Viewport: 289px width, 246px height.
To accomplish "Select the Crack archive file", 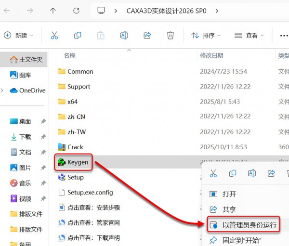I will pos(70,147).
